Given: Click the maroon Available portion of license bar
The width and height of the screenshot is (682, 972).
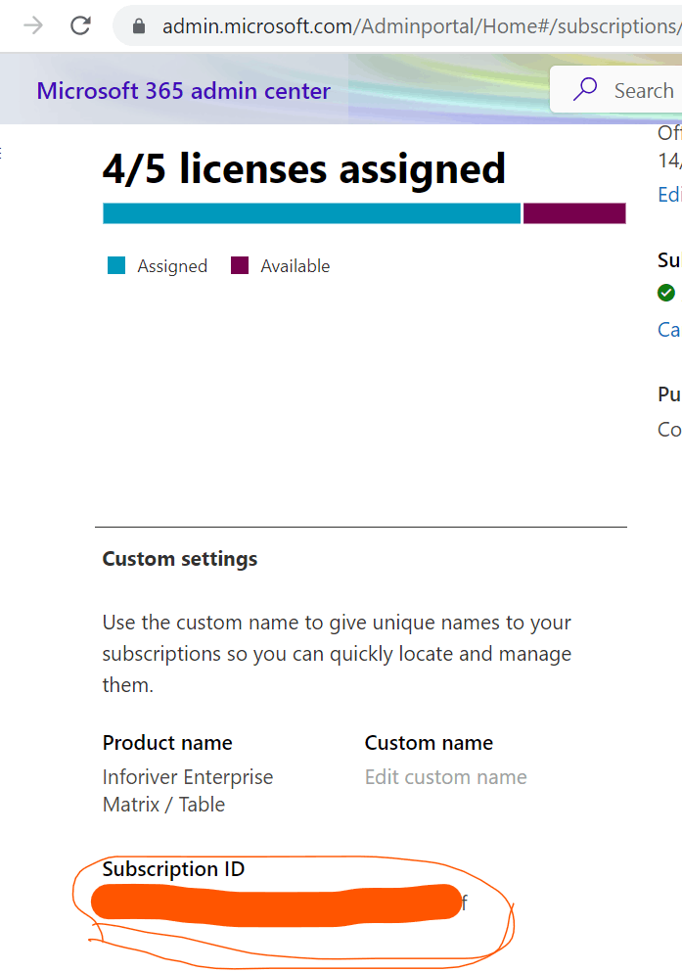Looking at the screenshot, I should [574, 213].
